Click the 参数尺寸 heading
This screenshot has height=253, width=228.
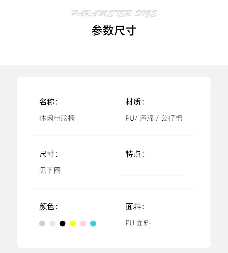[114, 31]
